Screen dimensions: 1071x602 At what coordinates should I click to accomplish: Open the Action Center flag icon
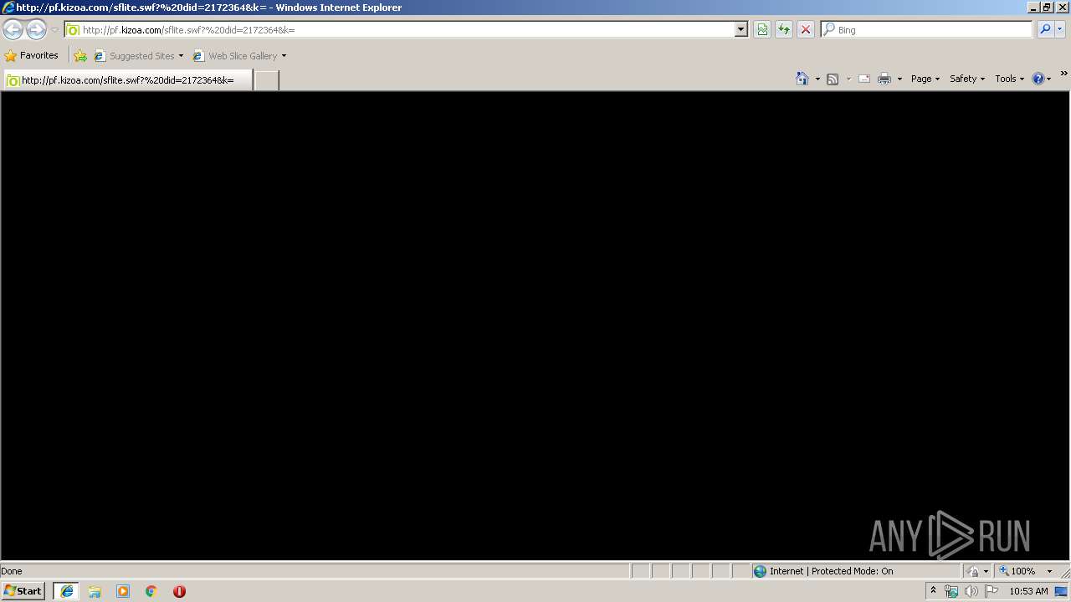click(992, 591)
